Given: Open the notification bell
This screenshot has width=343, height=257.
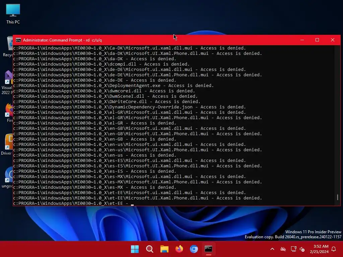Looking at the screenshot, I should (334, 249).
